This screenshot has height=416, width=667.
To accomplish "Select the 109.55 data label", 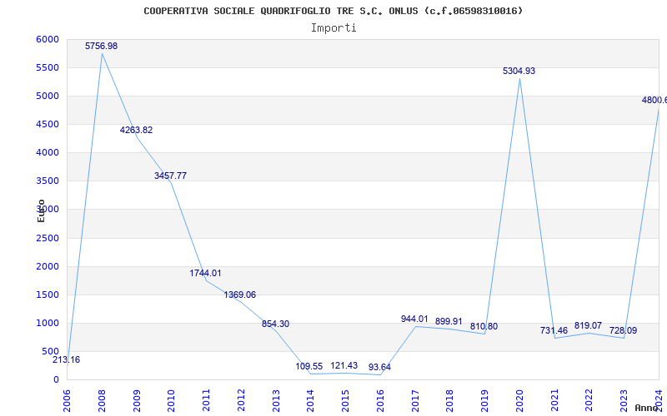I will (x=309, y=366).
